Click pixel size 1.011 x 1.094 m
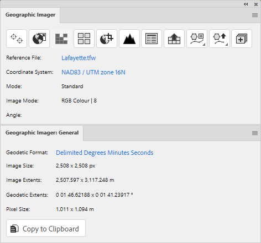Screen dimensions: 261x243 point(75,209)
